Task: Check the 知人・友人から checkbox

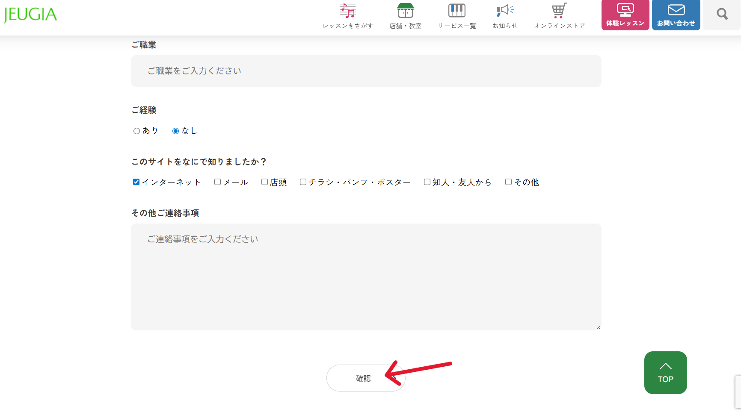Action: [x=427, y=182]
